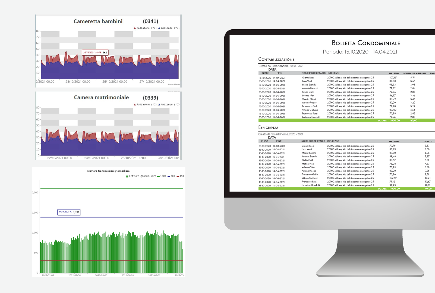435x293 pixels.
Task: Toggle the Letture giornaliere legend entry
Action: pyautogui.click(x=141, y=176)
